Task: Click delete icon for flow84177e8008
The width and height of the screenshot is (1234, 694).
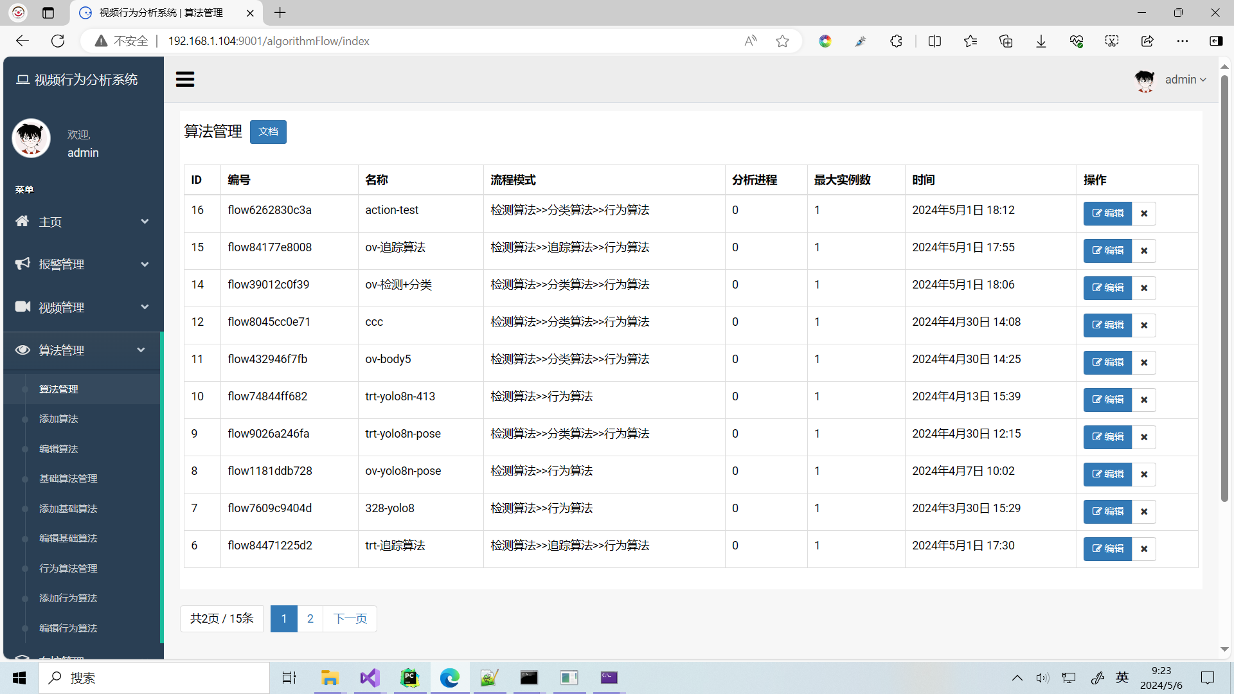Action: [1144, 250]
